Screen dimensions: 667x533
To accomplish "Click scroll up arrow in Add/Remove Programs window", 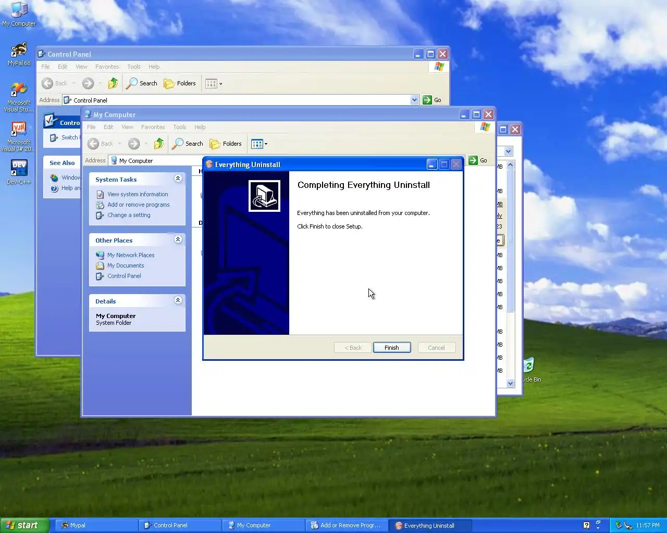I will pyautogui.click(x=510, y=164).
